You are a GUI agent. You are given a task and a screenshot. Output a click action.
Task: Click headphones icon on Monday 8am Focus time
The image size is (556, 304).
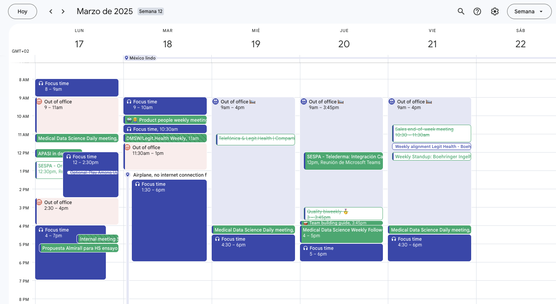coord(41,84)
